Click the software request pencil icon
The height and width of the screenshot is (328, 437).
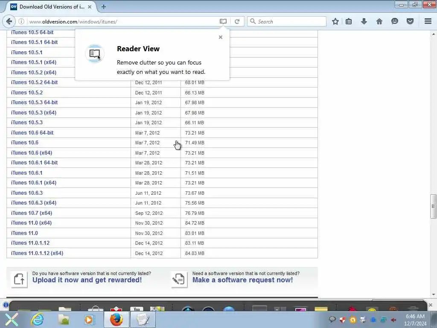point(179,279)
